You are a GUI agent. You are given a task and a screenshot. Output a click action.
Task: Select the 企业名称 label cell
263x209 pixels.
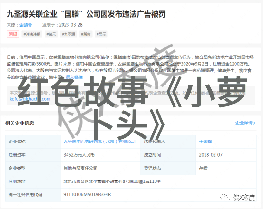pos(33,142)
